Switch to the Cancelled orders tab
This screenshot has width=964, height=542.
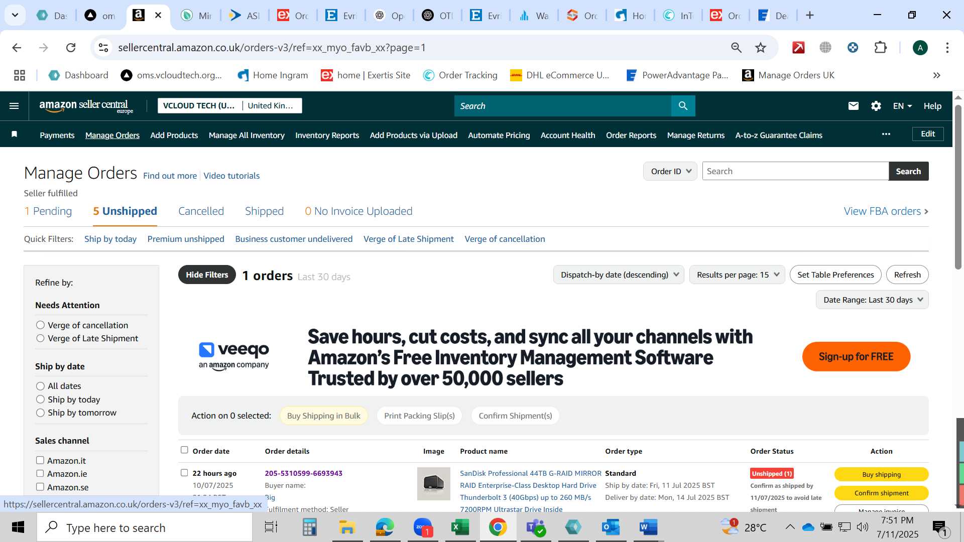(201, 211)
